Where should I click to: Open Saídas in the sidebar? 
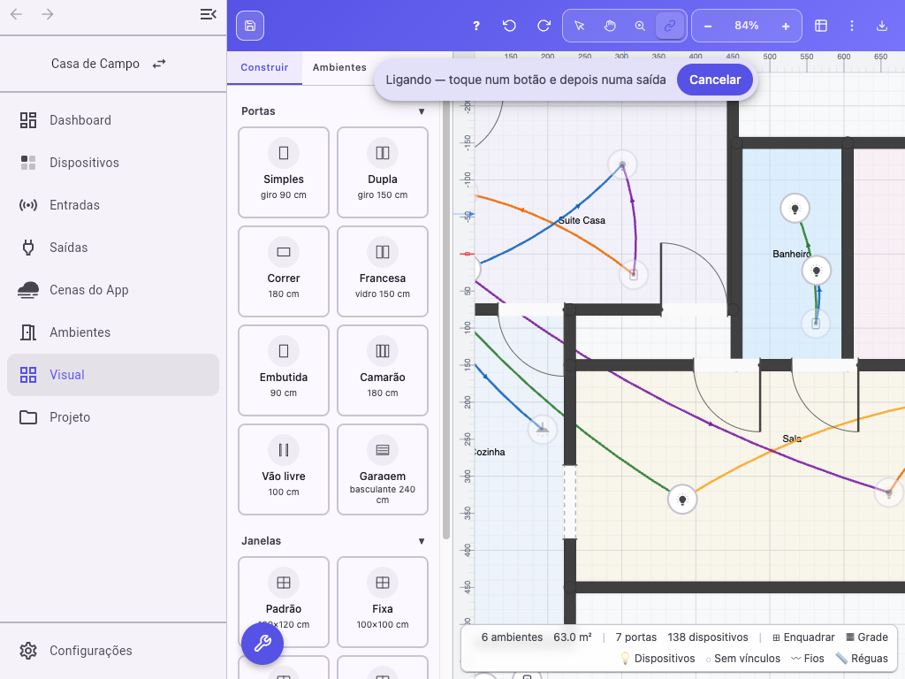point(113,248)
